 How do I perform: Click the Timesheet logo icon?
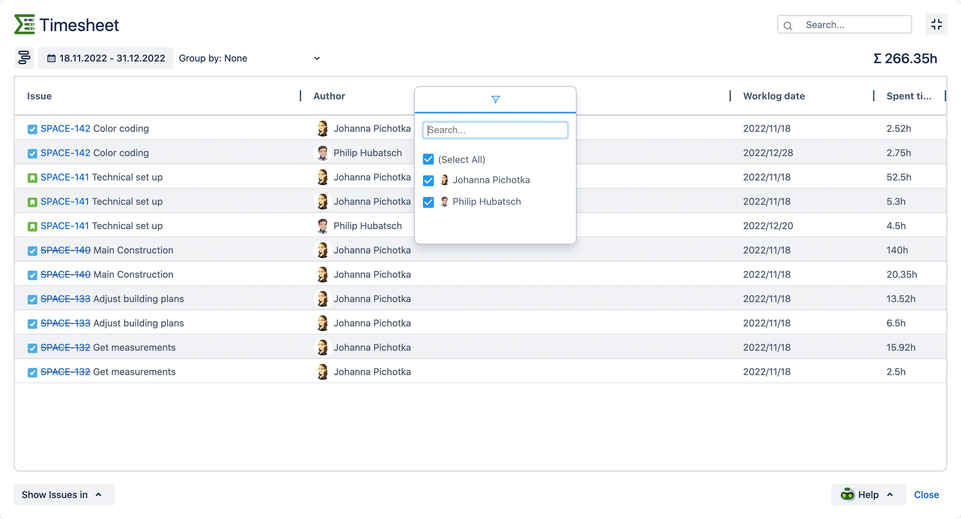[x=25, y=25]
